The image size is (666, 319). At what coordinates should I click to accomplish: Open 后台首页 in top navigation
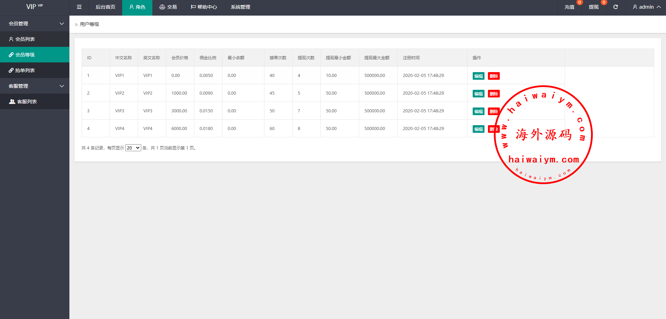[105, 7]
